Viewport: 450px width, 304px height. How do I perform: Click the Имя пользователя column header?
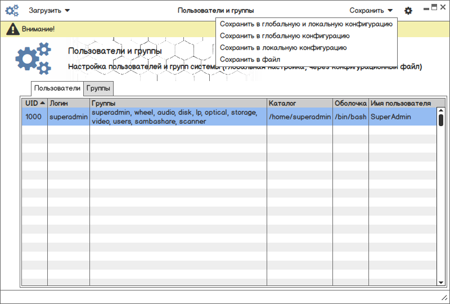tap(400, 103)
